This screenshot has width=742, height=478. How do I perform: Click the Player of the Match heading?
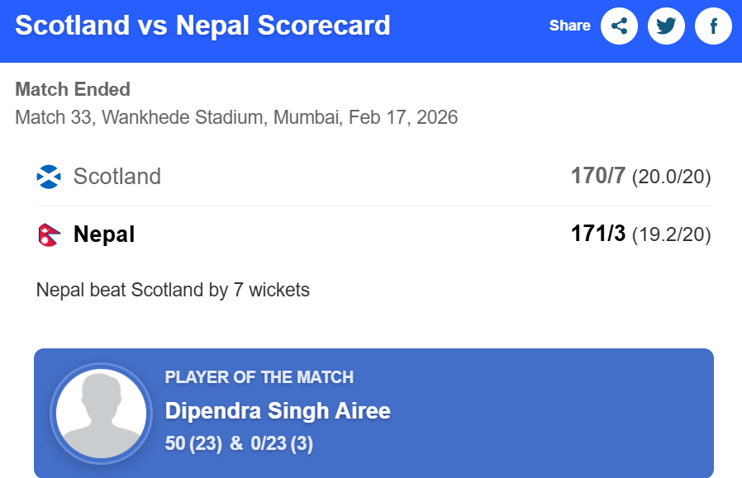pos(259,377)
